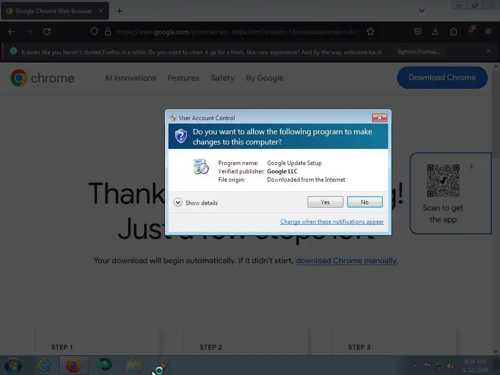Click the media player taskbar icon
The image size is (500, 375).
[163, 366]
